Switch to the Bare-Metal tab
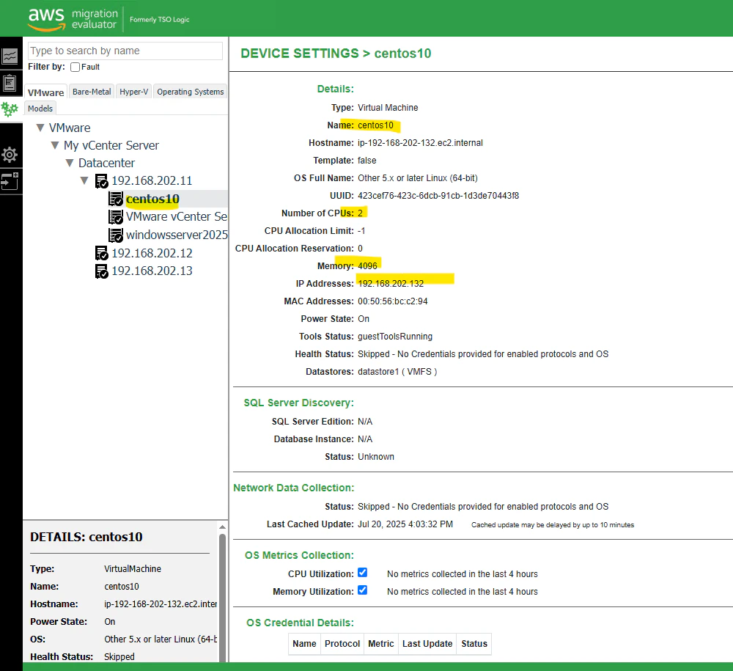Viewport: 733px width, 671px height. point(92,92)
